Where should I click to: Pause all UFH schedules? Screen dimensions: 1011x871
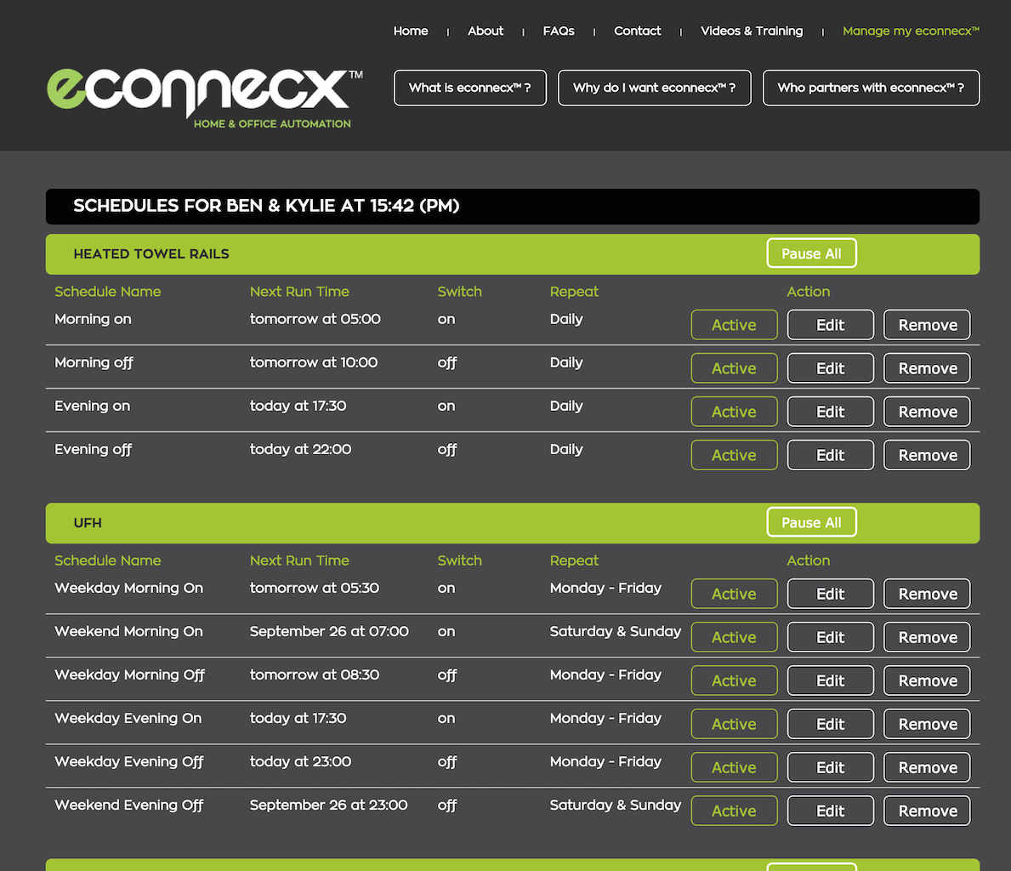click(x=811, y=522)
